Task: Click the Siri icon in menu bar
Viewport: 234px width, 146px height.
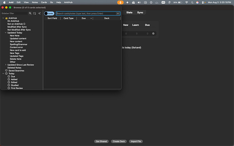Action: tap(197, 2)
